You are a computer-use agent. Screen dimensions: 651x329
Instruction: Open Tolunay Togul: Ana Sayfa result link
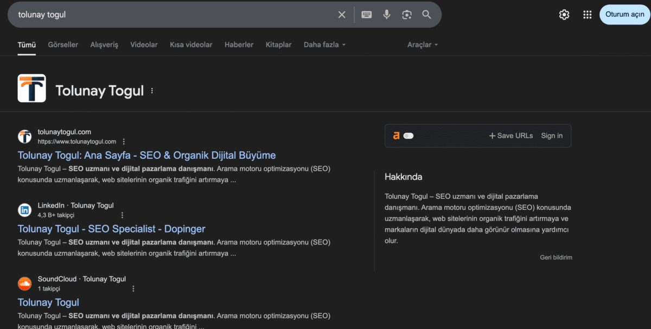pyautogui.click(x=146, y=155)
